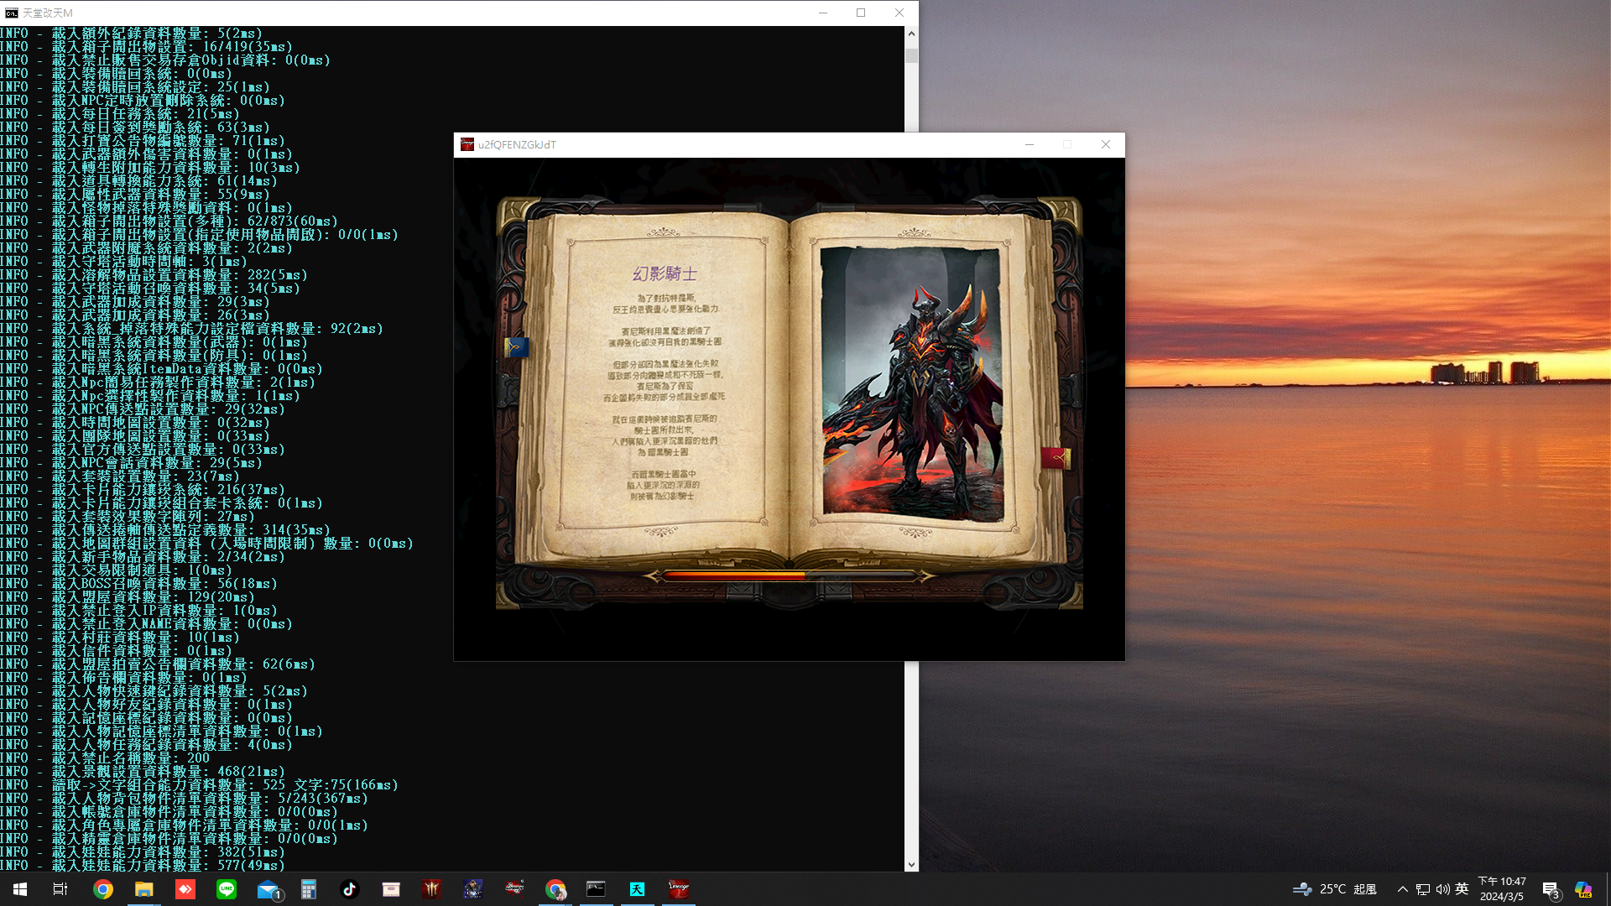Open the Calculator from the taskbar
The image size is (1611, 906).
click(x=309, y=889)
